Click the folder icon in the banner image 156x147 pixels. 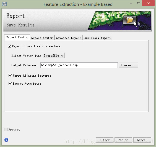click(130, 20)
